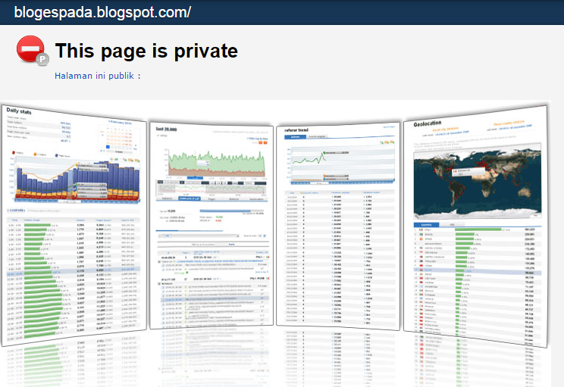Screen dimensions: 564x387
Task: Click the red private page stop icon
Action: click(32, 50)
